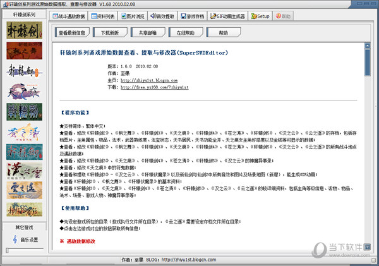Image resolution: width=379 pixels, height=266 pixels.
Task: Adjust the music volume slider
Action: [7, 251]
